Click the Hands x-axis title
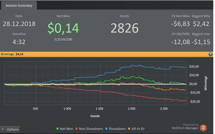The width and height of the screenshot is (215, 134). pos(95,116)
